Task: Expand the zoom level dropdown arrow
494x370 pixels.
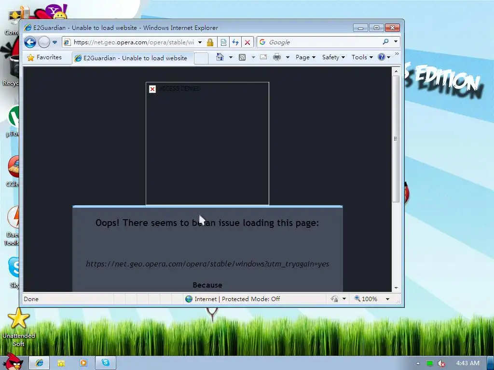Action: pyautogui.click(x=387, y=299)
